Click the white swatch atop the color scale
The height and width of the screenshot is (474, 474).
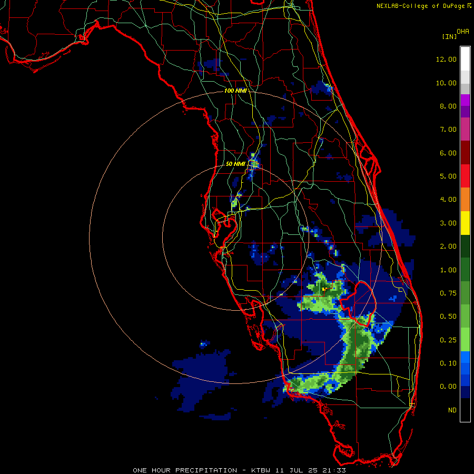(x=465, y=58)
